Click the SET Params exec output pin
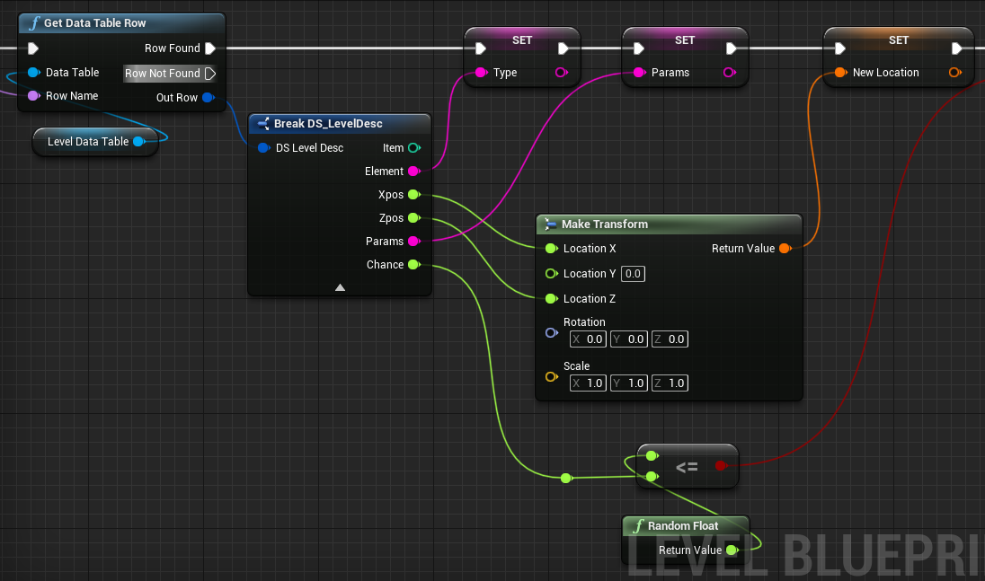 [732, 48]
